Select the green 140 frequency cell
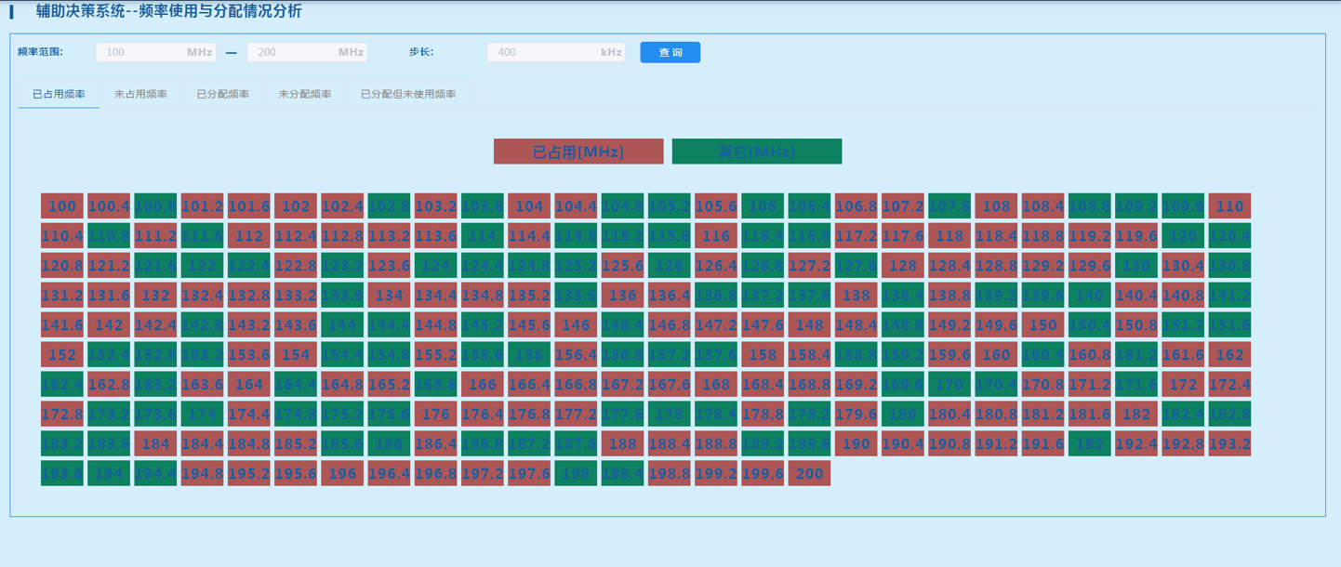1341x567 pixels. pyautogui.click(x=1089, y=296)
